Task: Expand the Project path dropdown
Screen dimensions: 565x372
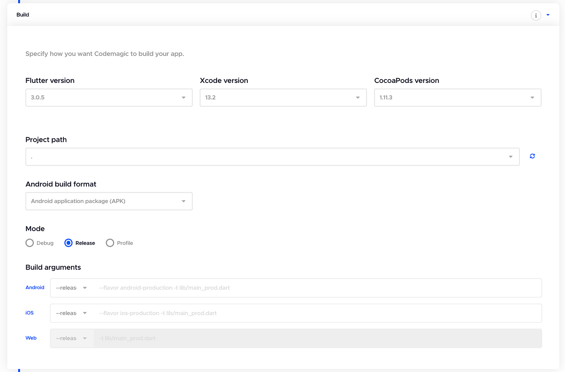Action: 272,157
